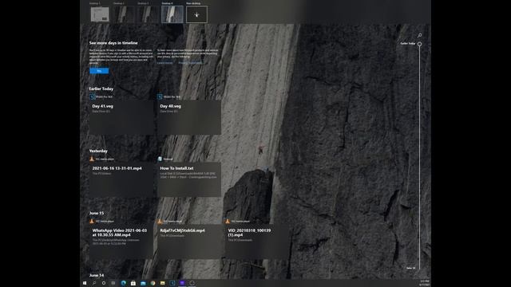The image size is (511, 287).
Task: Open Microsoft Store from taskbar
Action: (x=133, y=283)
